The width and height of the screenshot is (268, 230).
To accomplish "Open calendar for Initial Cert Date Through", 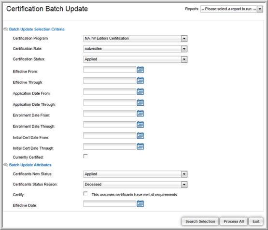I will coord(141,146).
